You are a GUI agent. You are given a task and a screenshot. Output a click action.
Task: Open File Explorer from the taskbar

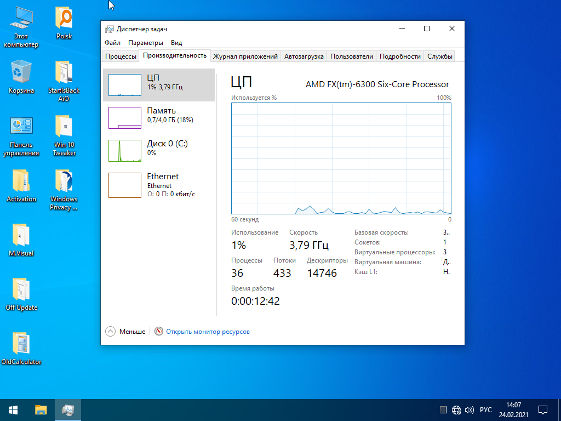point(41,410)
